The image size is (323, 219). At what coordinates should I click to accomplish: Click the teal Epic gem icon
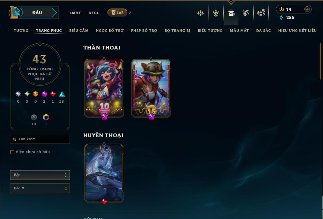(x=62, y=94)
